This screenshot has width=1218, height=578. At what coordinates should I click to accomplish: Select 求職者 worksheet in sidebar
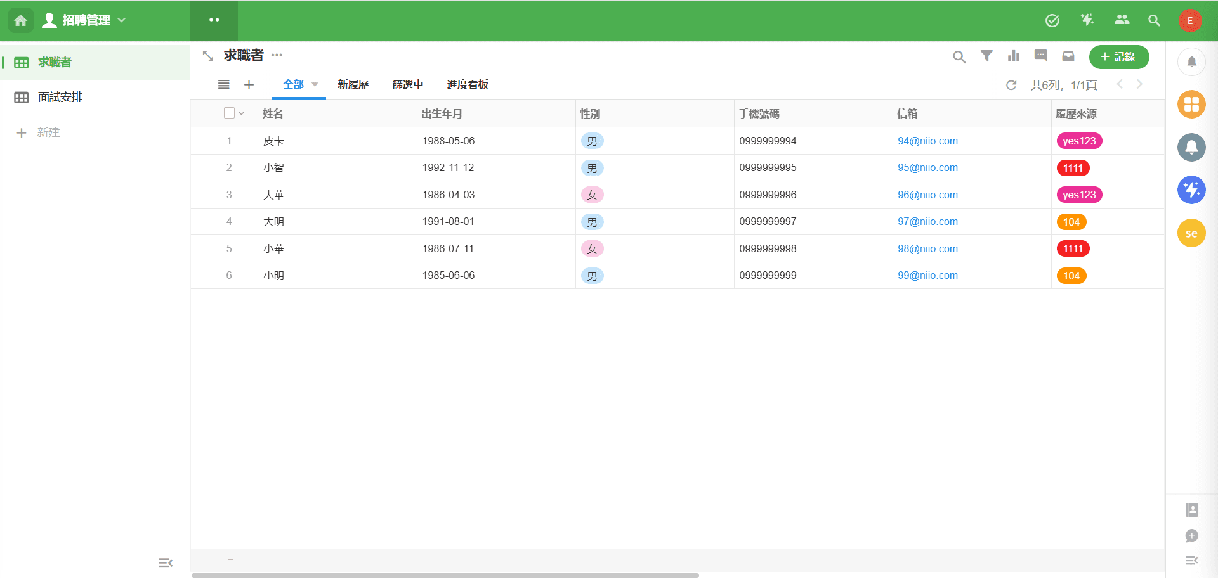point(95,62)
